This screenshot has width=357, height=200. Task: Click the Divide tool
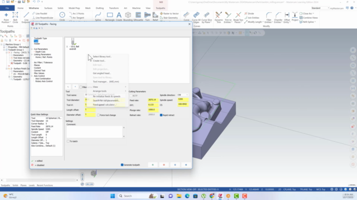coord(249,13)
